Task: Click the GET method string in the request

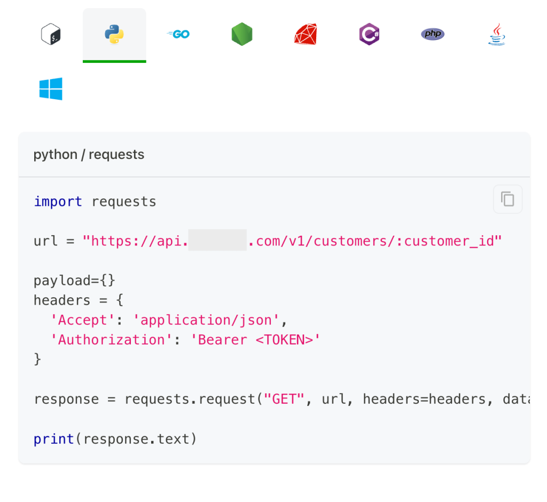Action: [x=284, y=399]
